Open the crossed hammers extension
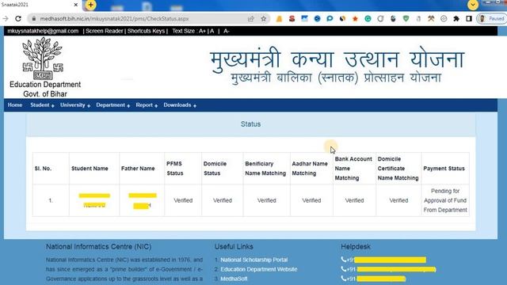 pyautogui.click(x=431, y=19)
